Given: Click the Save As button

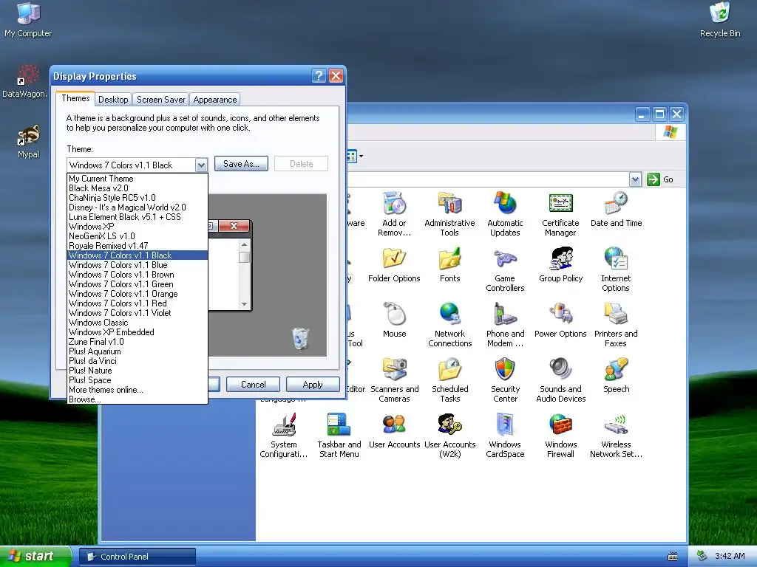Looking at the screenshot, I should (241, 164).
